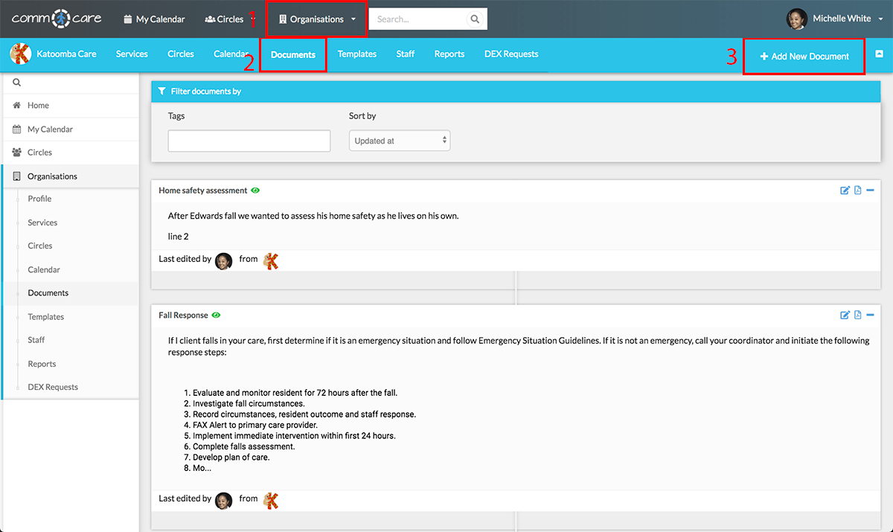893x532 pixels.
Task: Click the sidebar Circles people icon
Action: click(17, 153)
